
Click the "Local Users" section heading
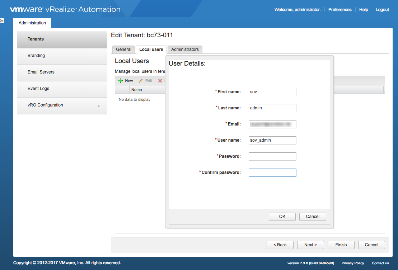click(132, 61)
